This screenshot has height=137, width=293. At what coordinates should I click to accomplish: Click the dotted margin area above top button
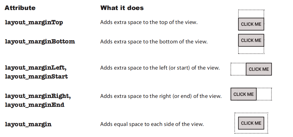[251, 14]
